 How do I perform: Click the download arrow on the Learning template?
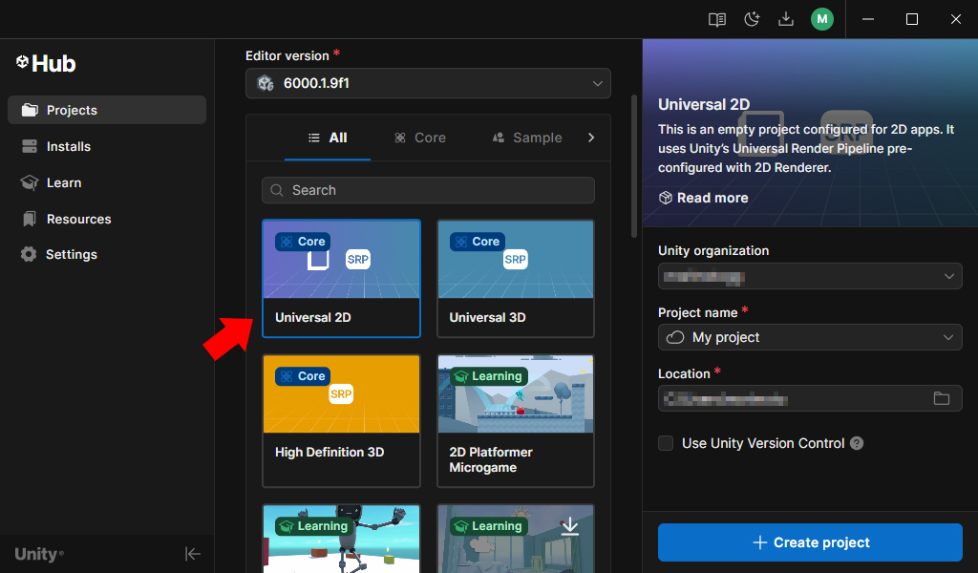tap(569, 527)
